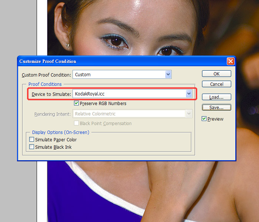Viewport: 259px width, 222px height.
Task: Click the Proof Conditions group label
Action: pyautogui.click(x=45, y=84)
